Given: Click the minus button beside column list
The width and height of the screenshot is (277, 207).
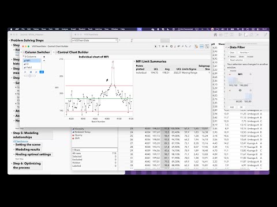Looking at the screenshot, I should pyautogui.click(x=44, y=60).
